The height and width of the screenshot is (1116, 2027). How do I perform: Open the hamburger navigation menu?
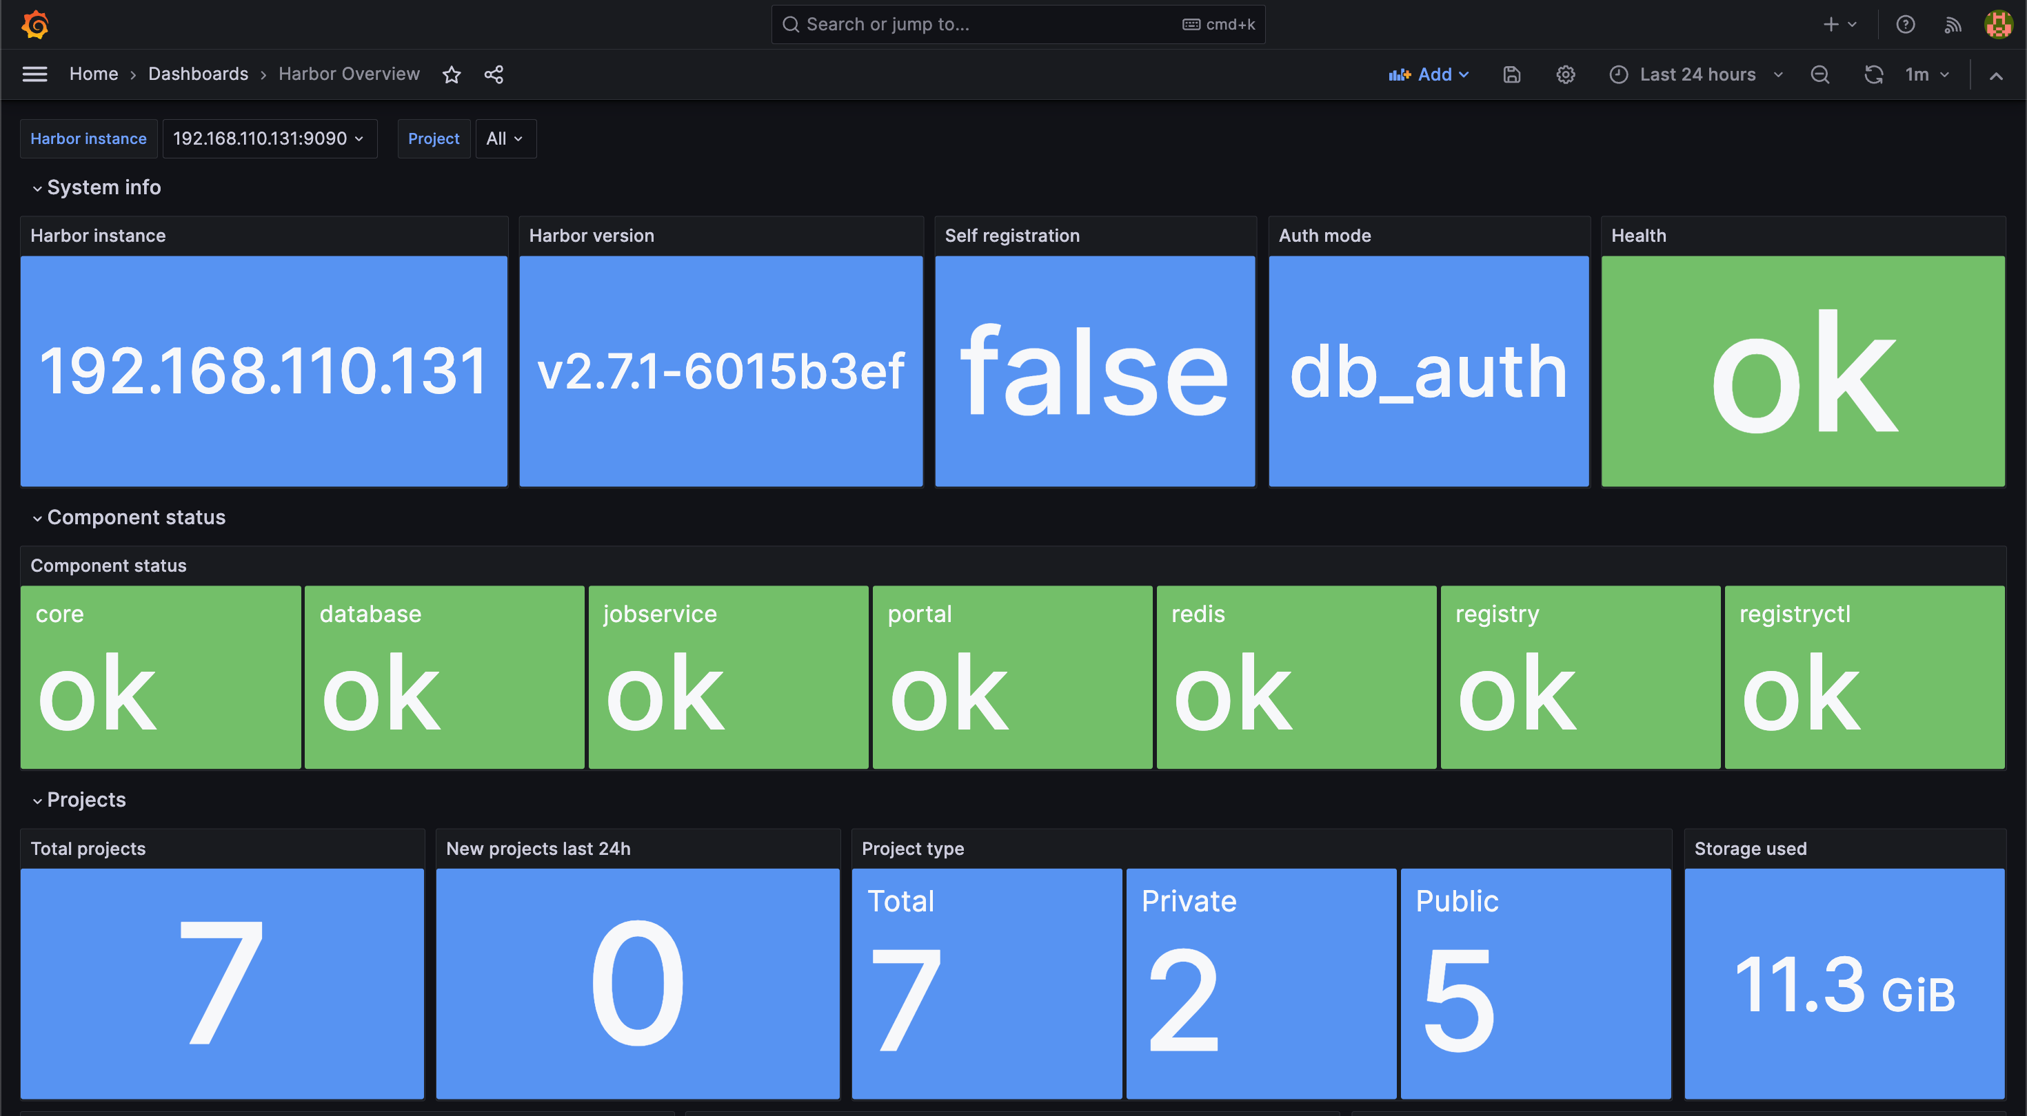pyautogui.click(x=34, y=74)
